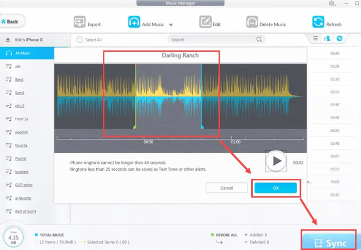Click the blue end marker handle
361x250 pixels.
[x=202, y=127]
